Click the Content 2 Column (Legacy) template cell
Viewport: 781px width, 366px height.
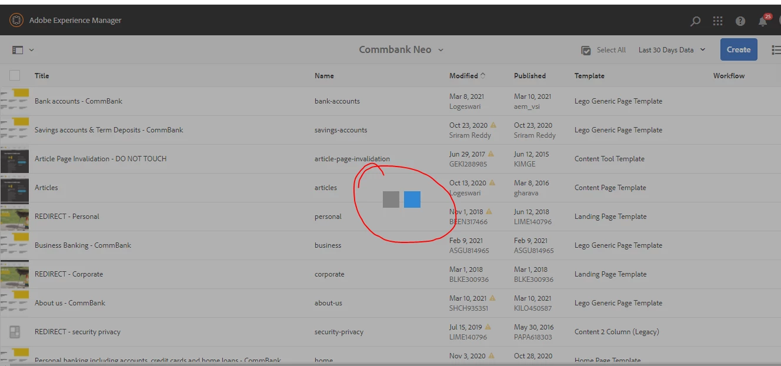[616, 332]
